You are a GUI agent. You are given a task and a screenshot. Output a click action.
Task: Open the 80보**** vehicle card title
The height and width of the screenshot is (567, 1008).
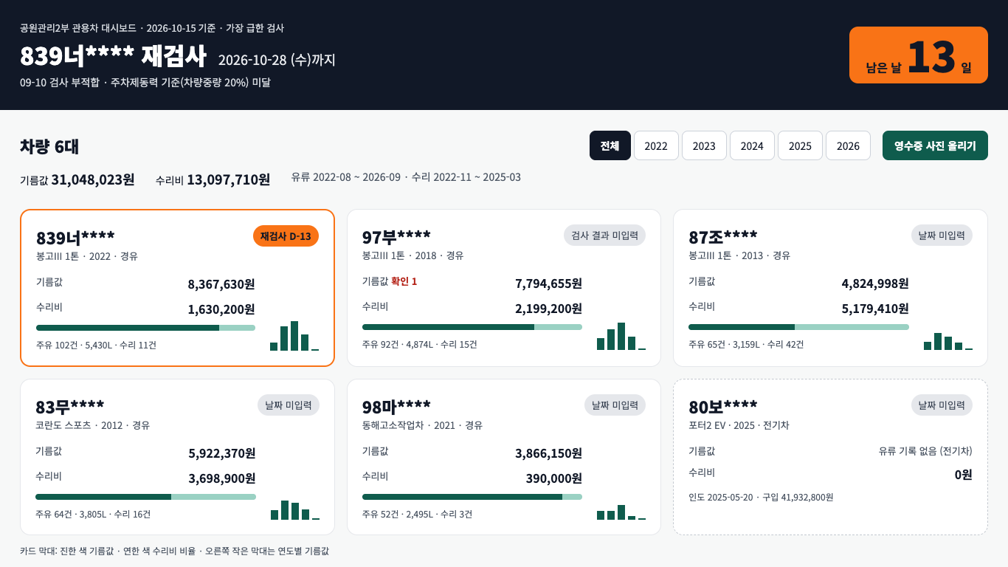coord(723,407)
